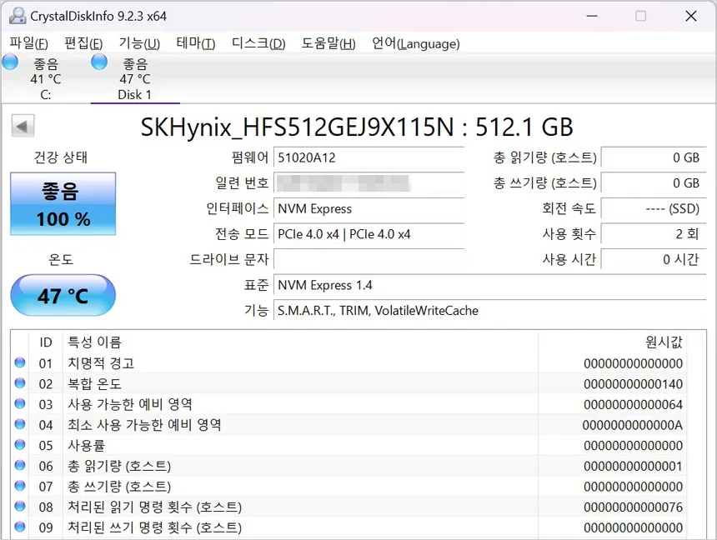Click the Disk 1 blue status orb

99,62
